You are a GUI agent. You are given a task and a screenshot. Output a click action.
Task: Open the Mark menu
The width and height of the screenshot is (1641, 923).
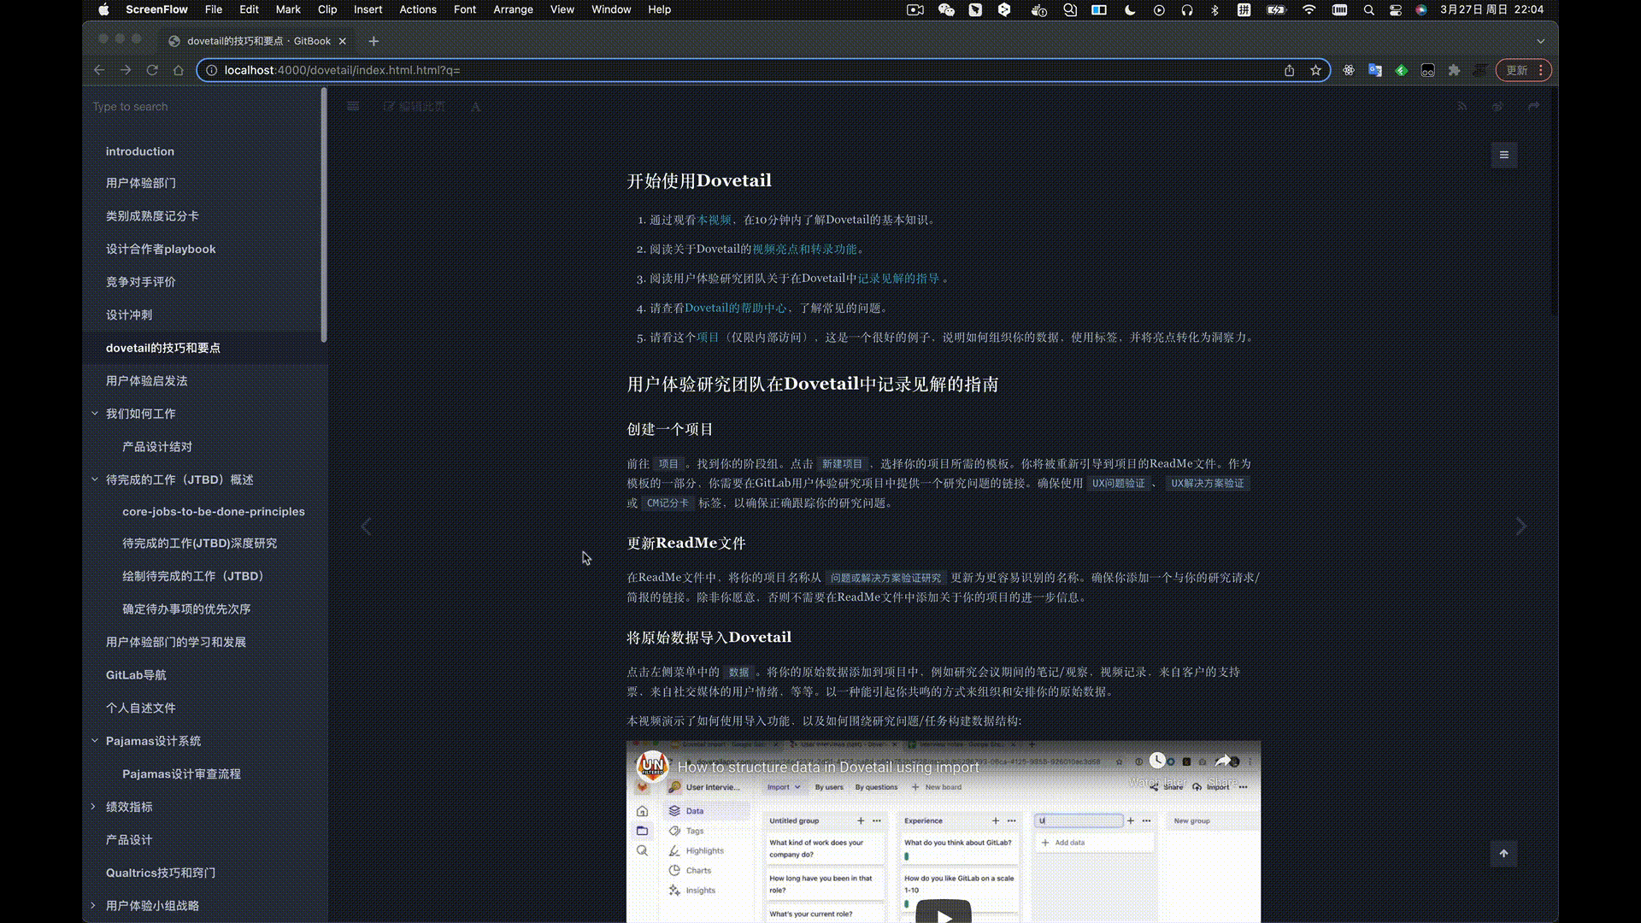point(288,9)
